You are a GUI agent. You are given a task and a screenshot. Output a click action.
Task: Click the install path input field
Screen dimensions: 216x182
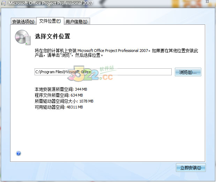click(x=103, y=72)
